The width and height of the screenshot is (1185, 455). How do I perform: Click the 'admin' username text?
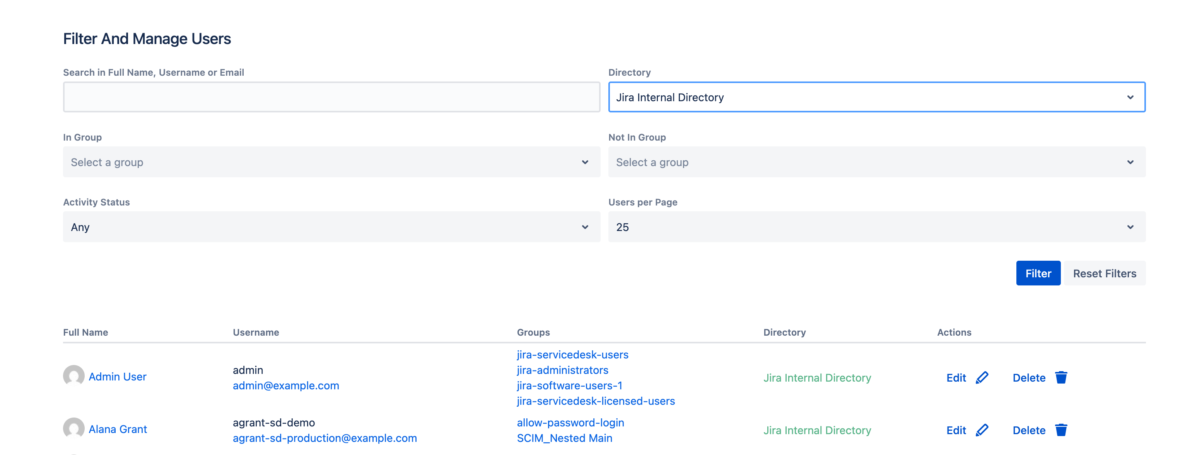point(248,370)
